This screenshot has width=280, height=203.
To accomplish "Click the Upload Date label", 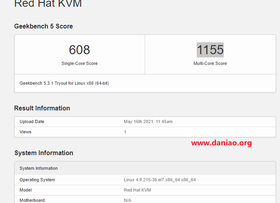I will [32, 121].
